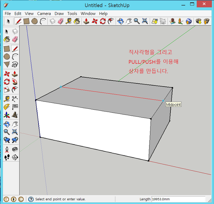This screenshot has width=214, height=204.
Task: Select the Zoom magnifier in the top toolbar
Action: click(x=137, y=21)
